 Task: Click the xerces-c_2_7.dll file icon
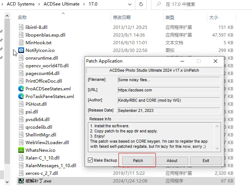[x=21, y=173]
